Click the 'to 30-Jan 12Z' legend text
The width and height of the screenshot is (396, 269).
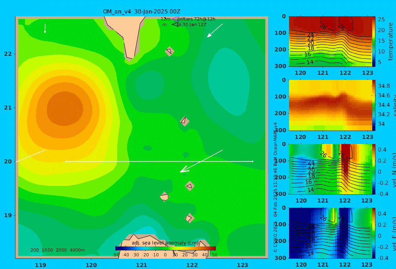192,25
